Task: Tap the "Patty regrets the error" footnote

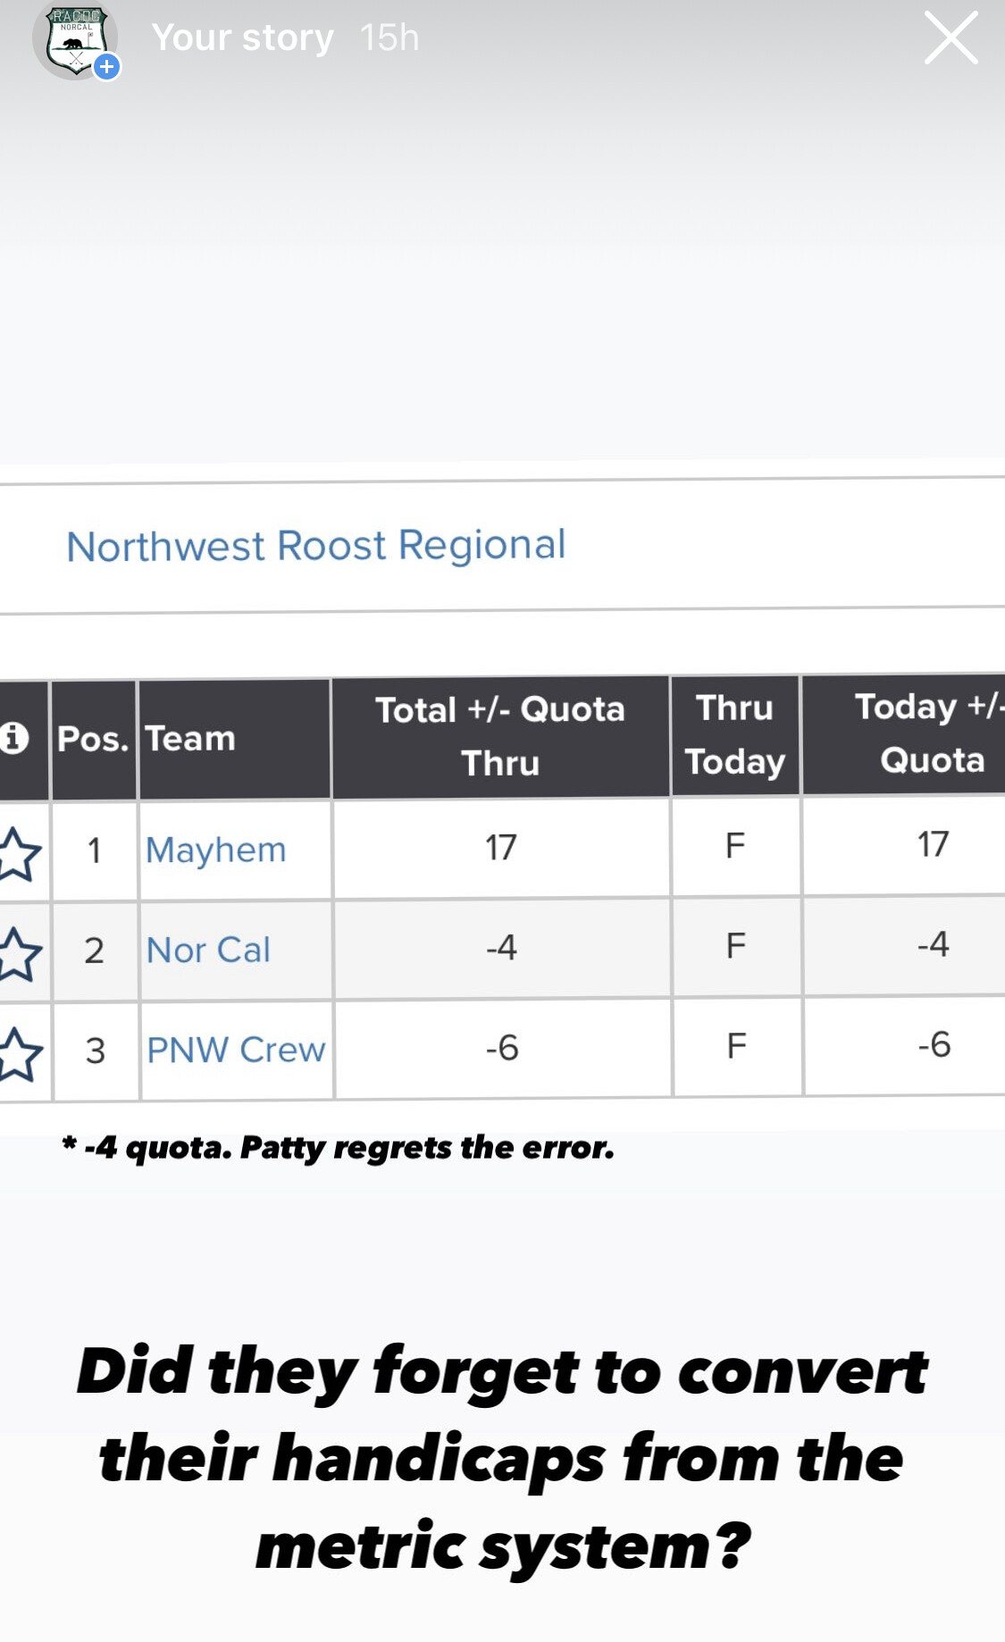Action: [x=339, y=1147]
